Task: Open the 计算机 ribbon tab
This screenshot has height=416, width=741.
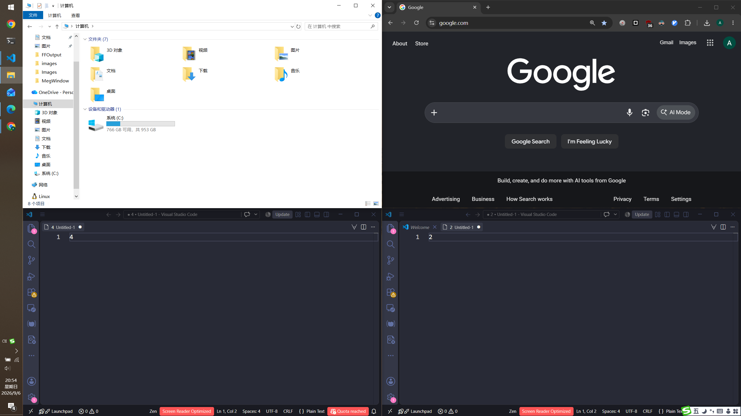Action: (x=54, y=15)
